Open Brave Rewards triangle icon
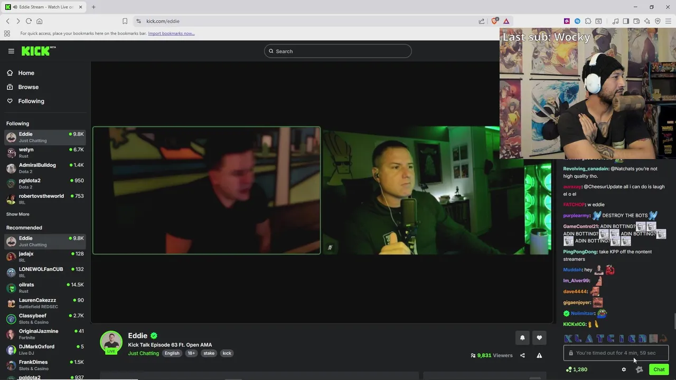The height and width of the screenshot is (380, 676). click(x=506, y=21)
